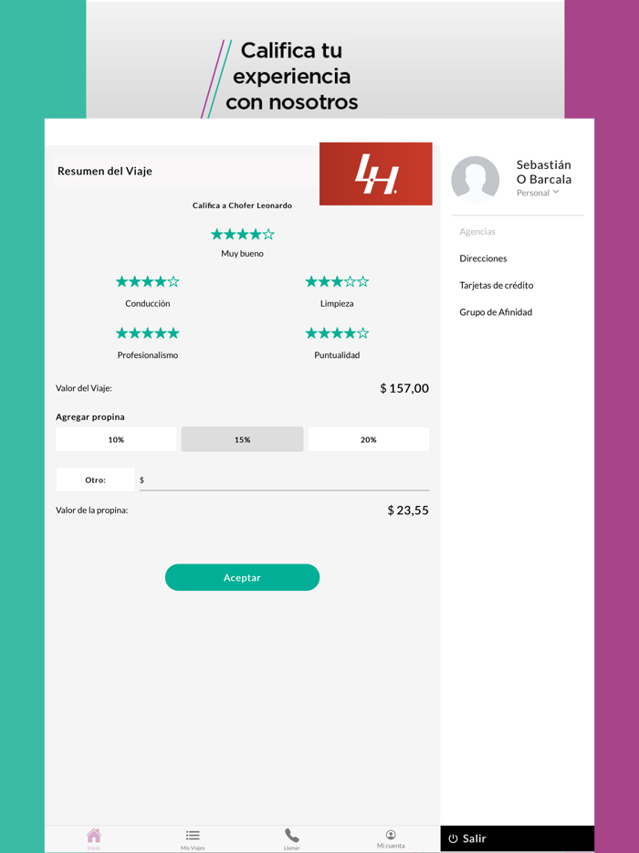This screenshot has height=853, width=639.
Task: Rate Limpieza with the fourth star
Action: (351, 282)
